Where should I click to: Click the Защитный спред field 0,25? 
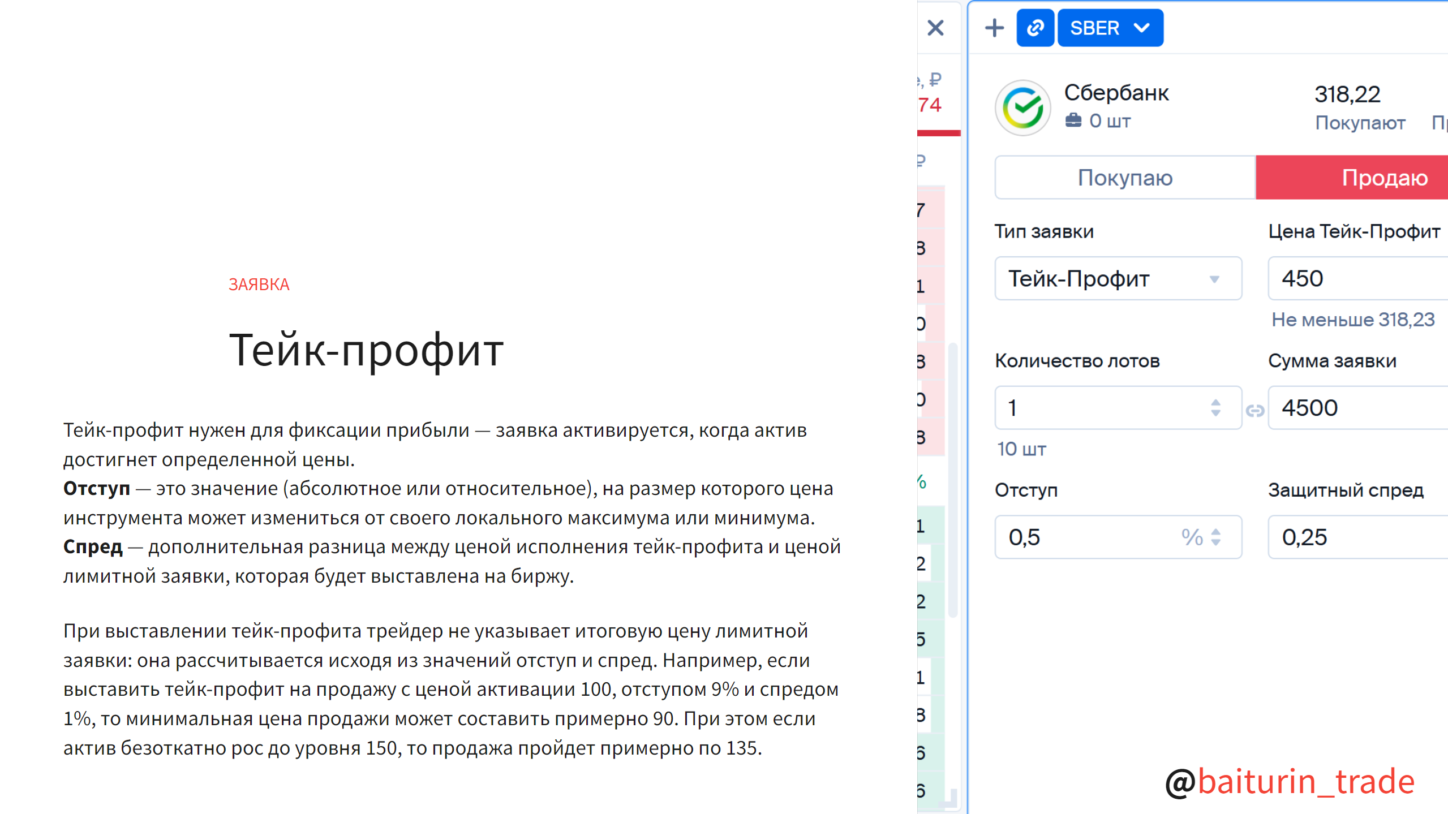(x=1358, y=537)
